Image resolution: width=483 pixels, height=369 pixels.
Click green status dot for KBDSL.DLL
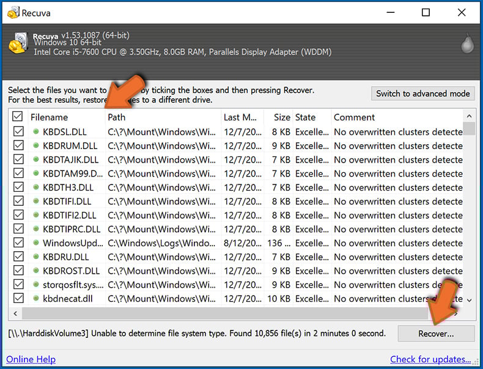(36, 132)
